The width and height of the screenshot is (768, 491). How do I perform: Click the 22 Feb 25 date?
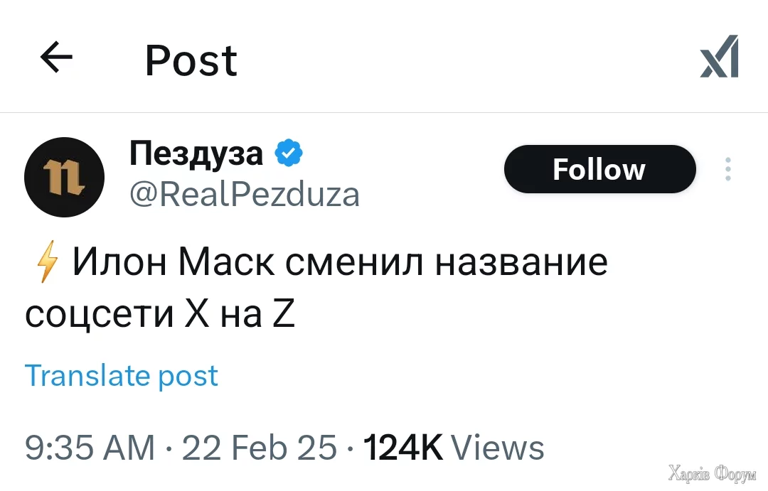coord(260,448)
